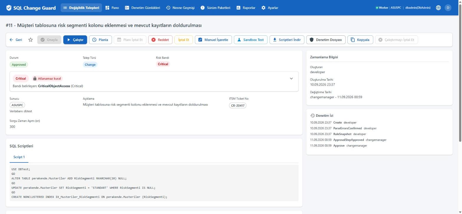462x214 pixels.
Task: Click the Kopyala copy button
Action: 360,40
